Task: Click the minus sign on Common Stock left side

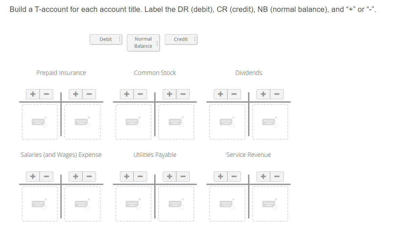Action: tap(141, 94)
